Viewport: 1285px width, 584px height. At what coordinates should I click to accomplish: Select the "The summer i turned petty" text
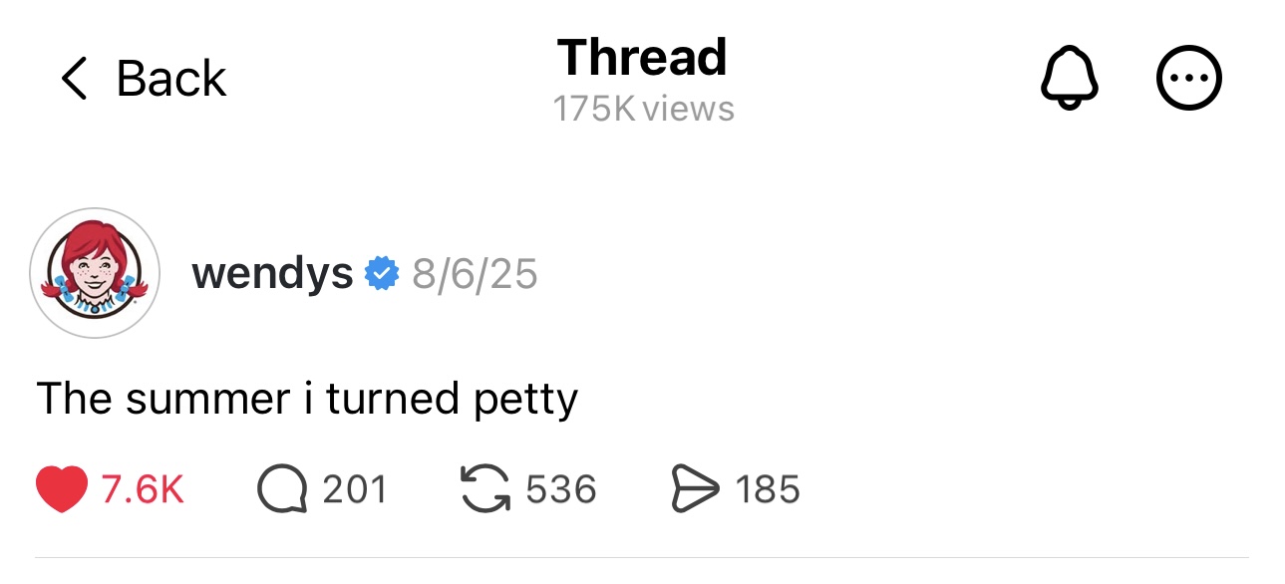coord(307,399)
